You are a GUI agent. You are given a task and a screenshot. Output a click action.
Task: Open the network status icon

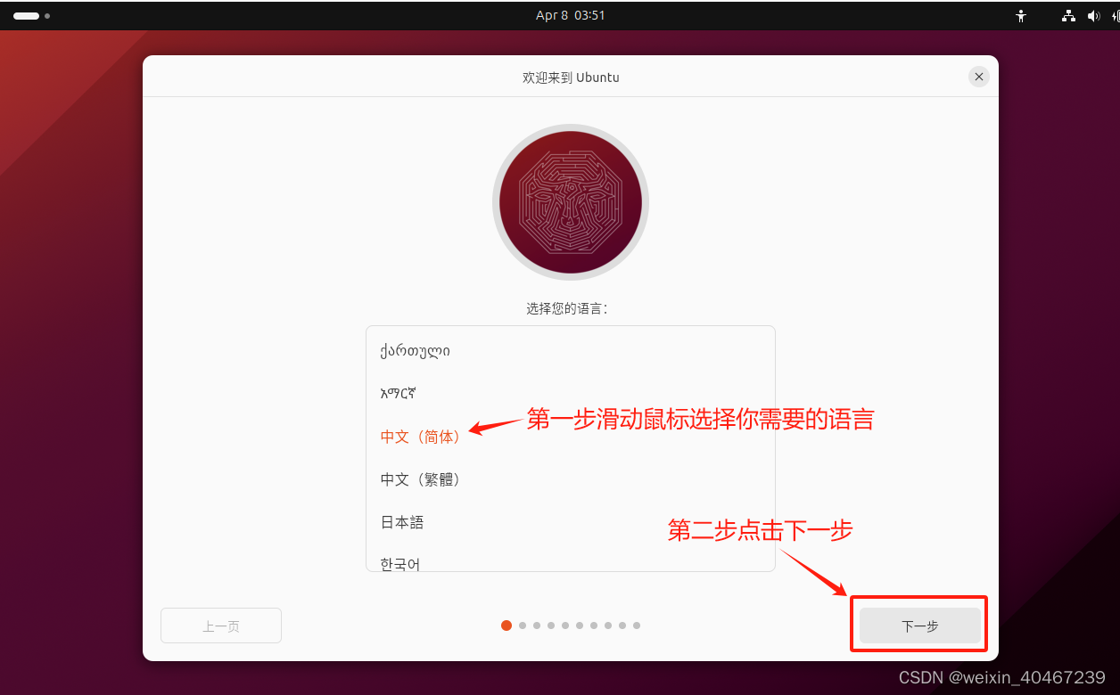pyautogui.click(x=1068, y=15)
